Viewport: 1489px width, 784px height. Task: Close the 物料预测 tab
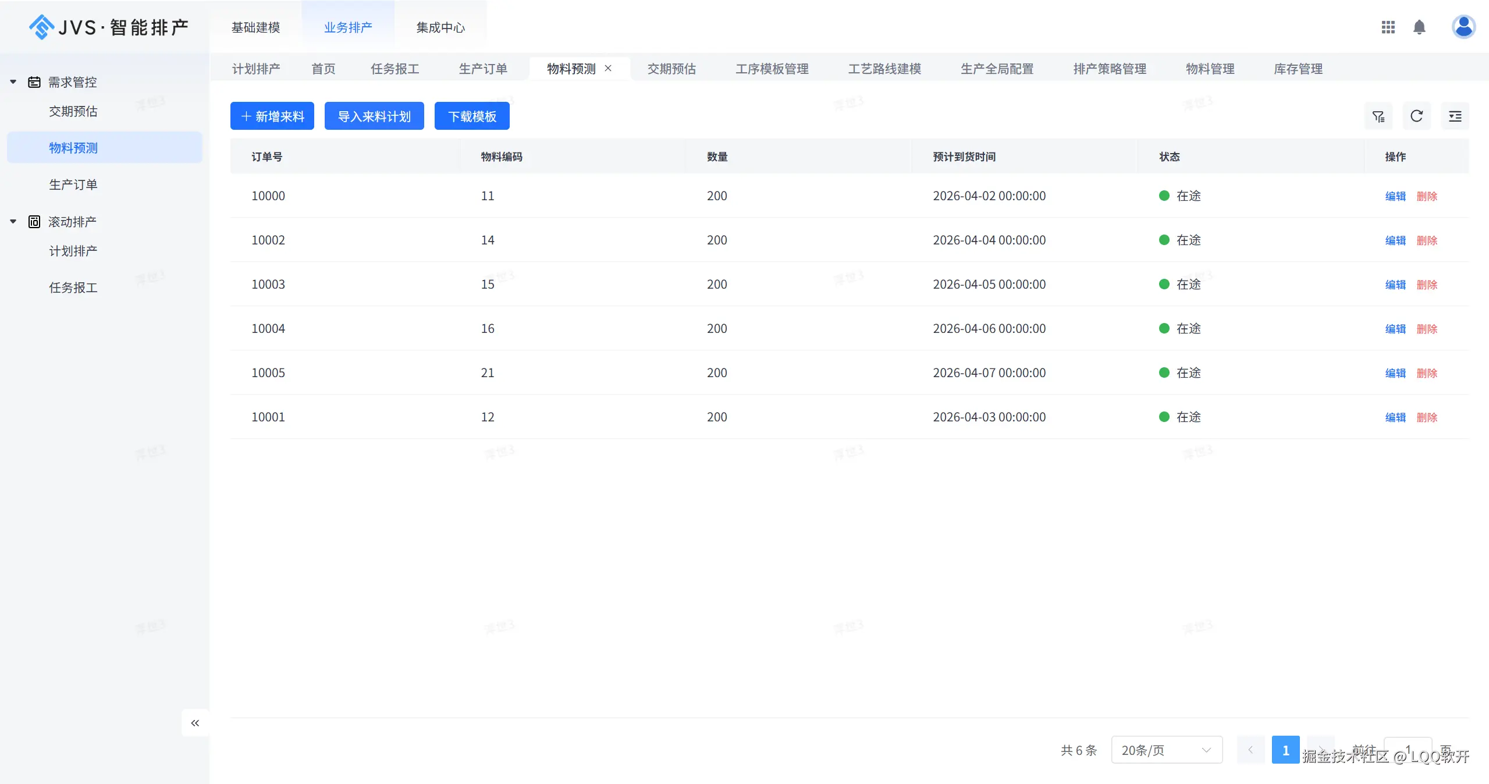tap(608, 68)
